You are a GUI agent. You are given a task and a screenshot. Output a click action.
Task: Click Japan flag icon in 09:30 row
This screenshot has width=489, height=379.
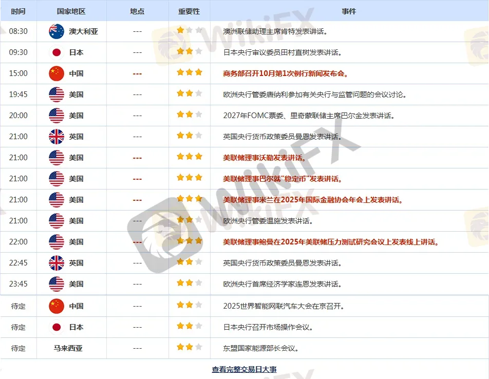coord(57,52)
